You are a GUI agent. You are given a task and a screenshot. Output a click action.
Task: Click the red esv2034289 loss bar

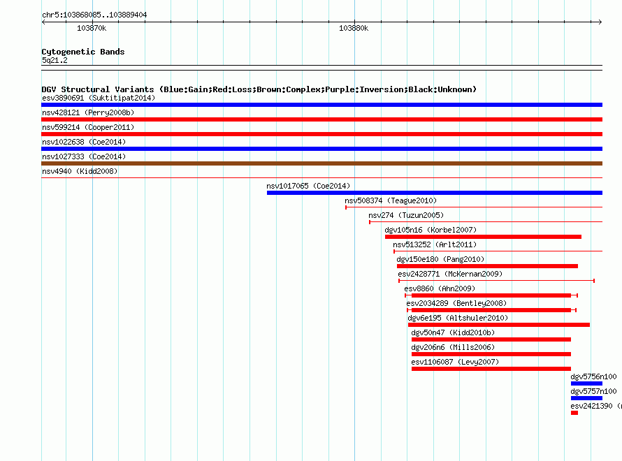pyautogui.click(x=491, y=310)
